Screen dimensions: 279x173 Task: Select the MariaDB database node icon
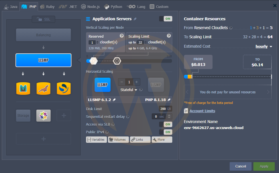click(43, 88)
